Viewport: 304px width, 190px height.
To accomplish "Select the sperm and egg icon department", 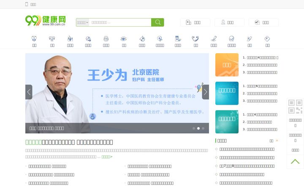I will coord(160,41).
